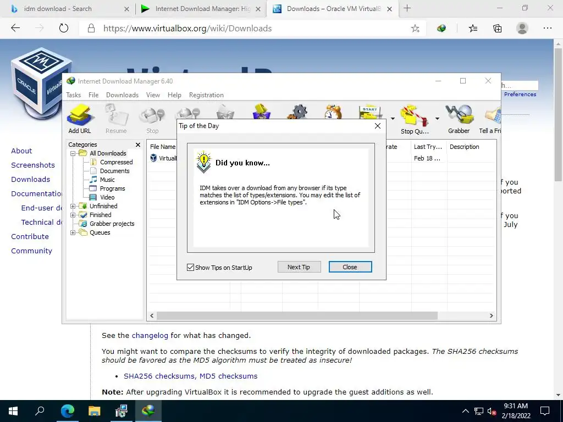Open the View menu in IDM
The height and width of the screenshot is (422, 563).
pyautogui.click(x=153, y=95)
